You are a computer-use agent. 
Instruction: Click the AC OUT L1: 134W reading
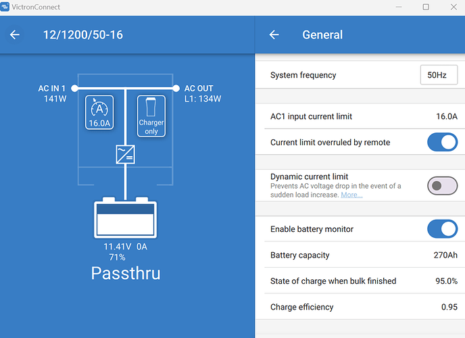(203, 93)
